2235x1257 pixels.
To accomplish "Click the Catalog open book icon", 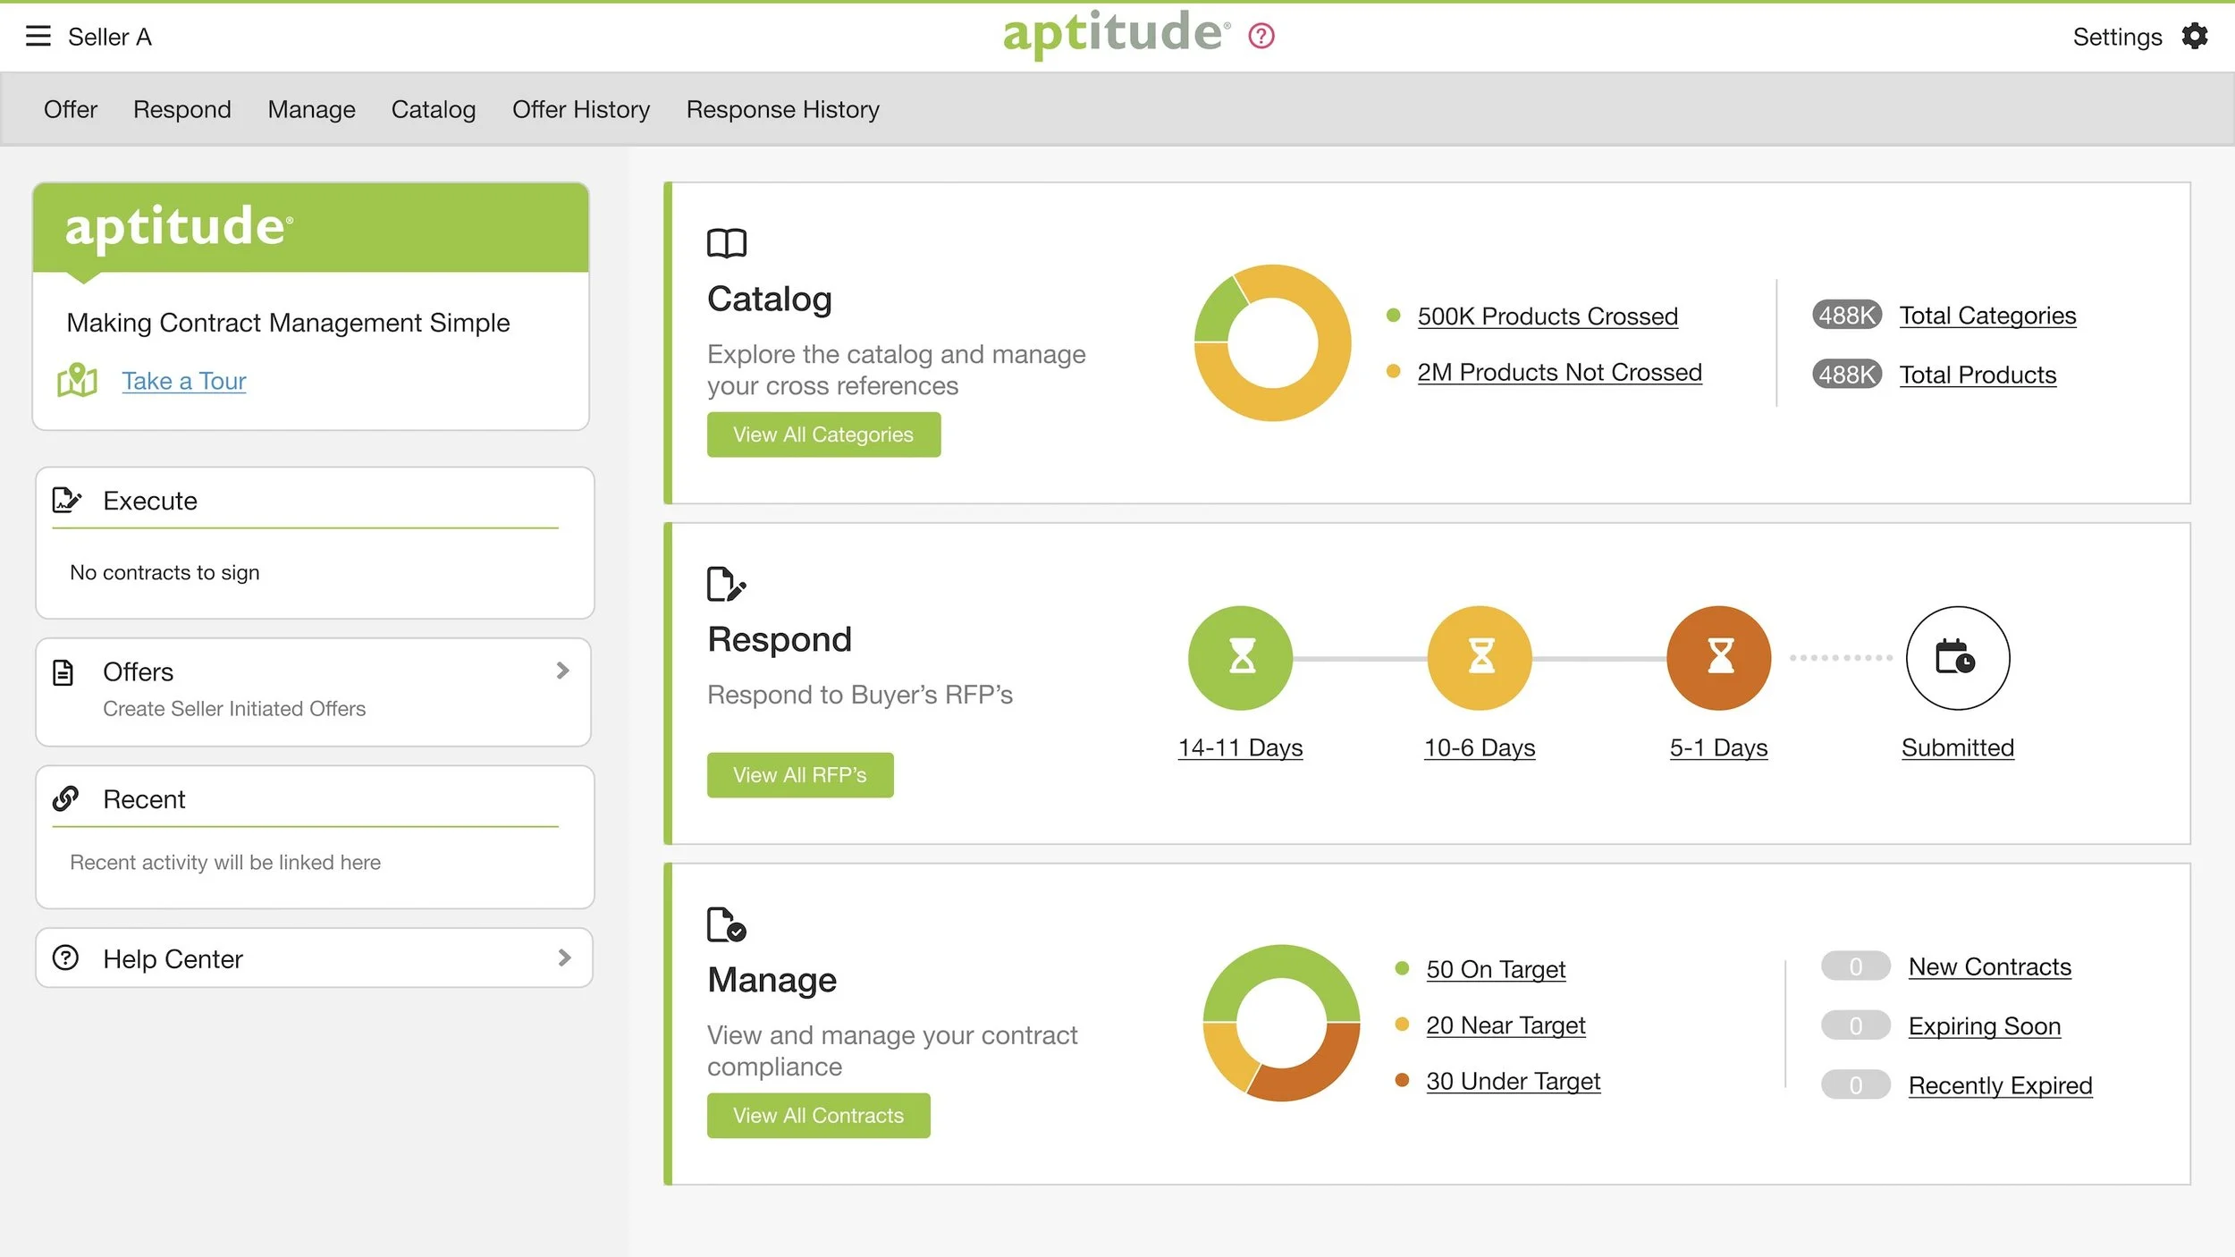I will (x=727, y=242).
